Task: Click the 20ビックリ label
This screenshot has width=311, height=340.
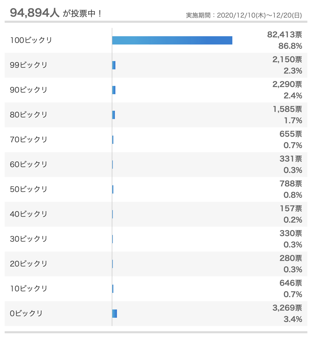Action: pos(29,264)
